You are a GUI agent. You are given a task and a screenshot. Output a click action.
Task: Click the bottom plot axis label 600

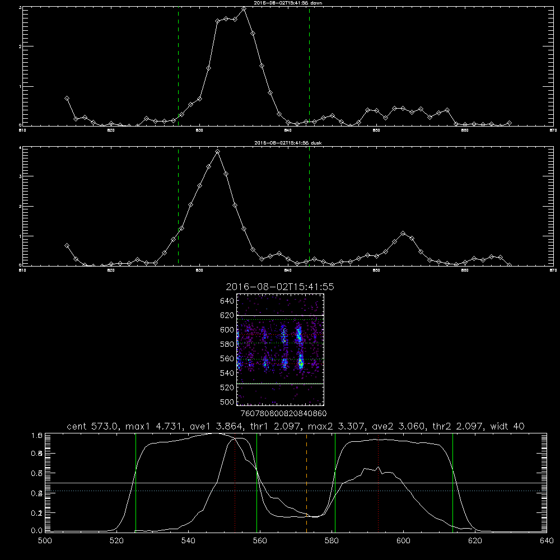tap(403, 541)
